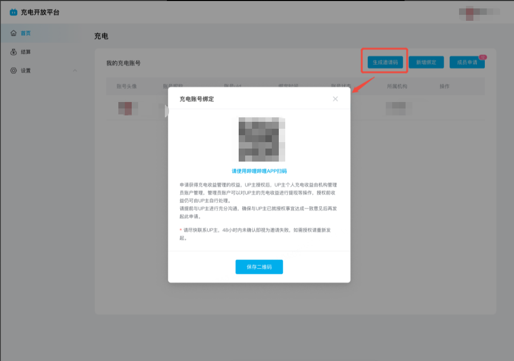Click the red notification badge on 成员申请

tap(482, 57)
